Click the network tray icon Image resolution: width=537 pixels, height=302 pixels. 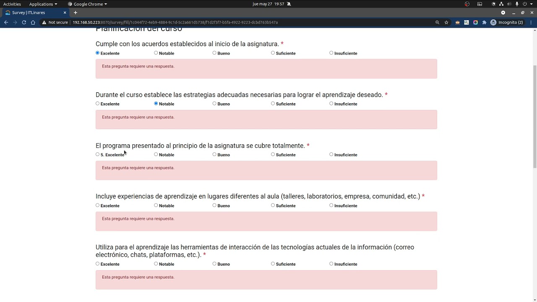[501, 4]
